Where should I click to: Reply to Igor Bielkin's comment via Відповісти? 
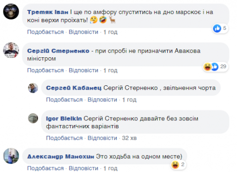coord(102,138)
